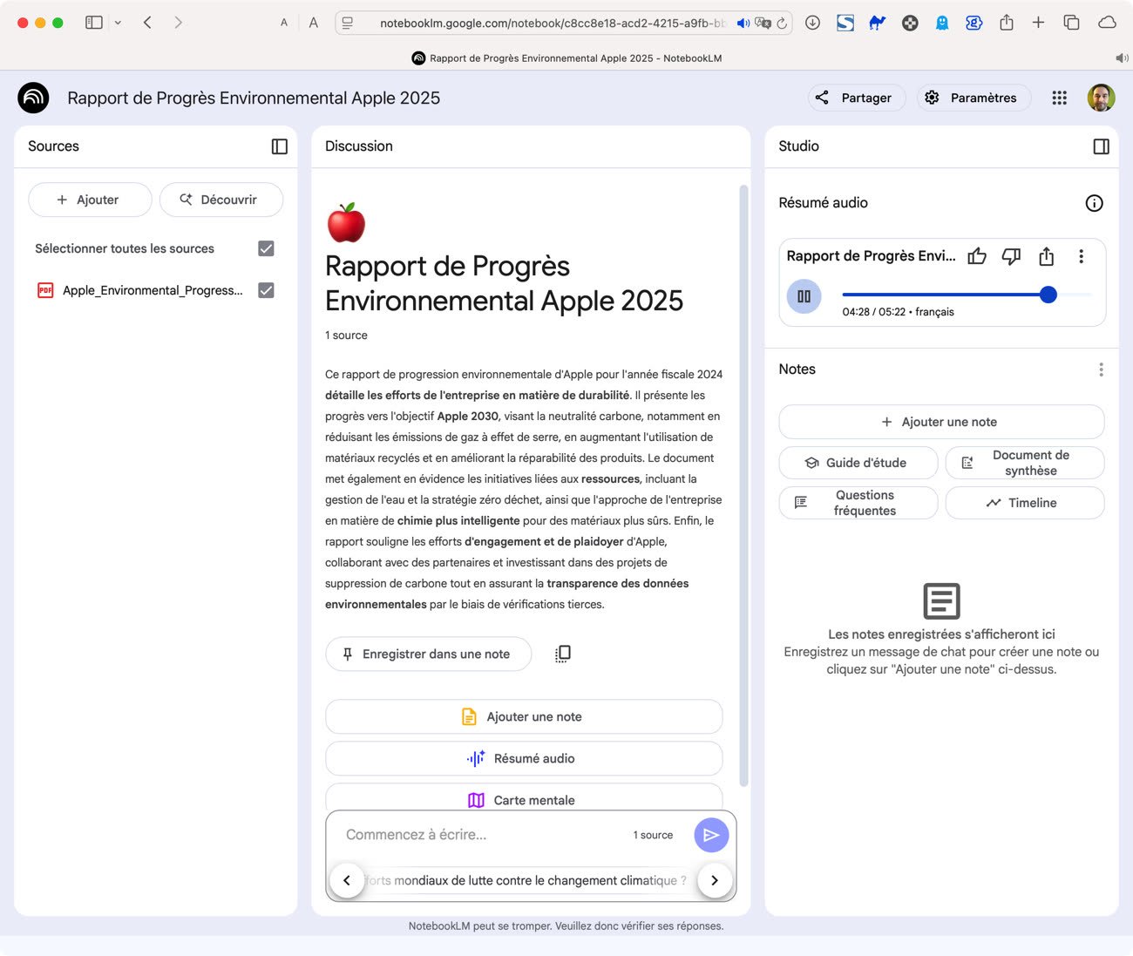Select the Rapport de Progrès browser tab
Screen dimensions: 1133x956
pyautogui.click(x=566, y=58)
